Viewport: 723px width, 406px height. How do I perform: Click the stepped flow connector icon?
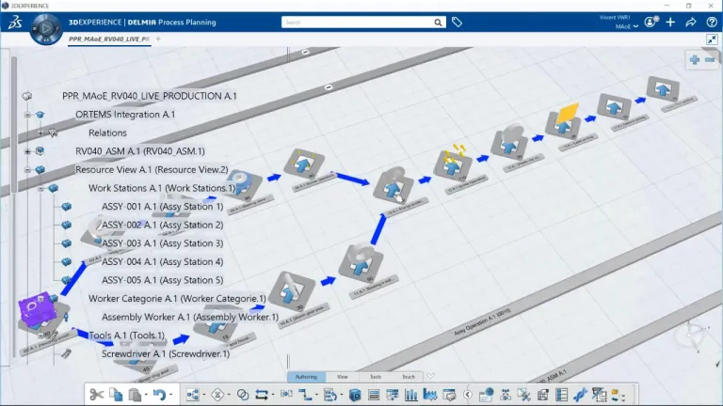pyautogui.click(x=305, y=395)
